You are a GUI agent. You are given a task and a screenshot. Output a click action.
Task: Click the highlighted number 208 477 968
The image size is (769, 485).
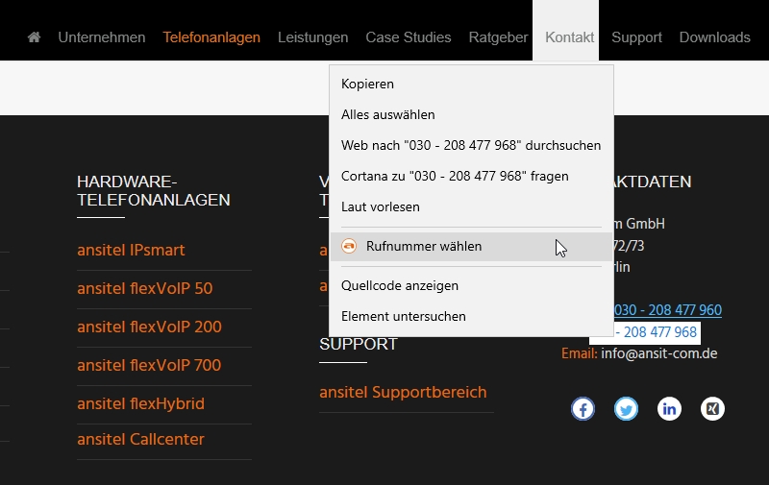coord(660,332)
